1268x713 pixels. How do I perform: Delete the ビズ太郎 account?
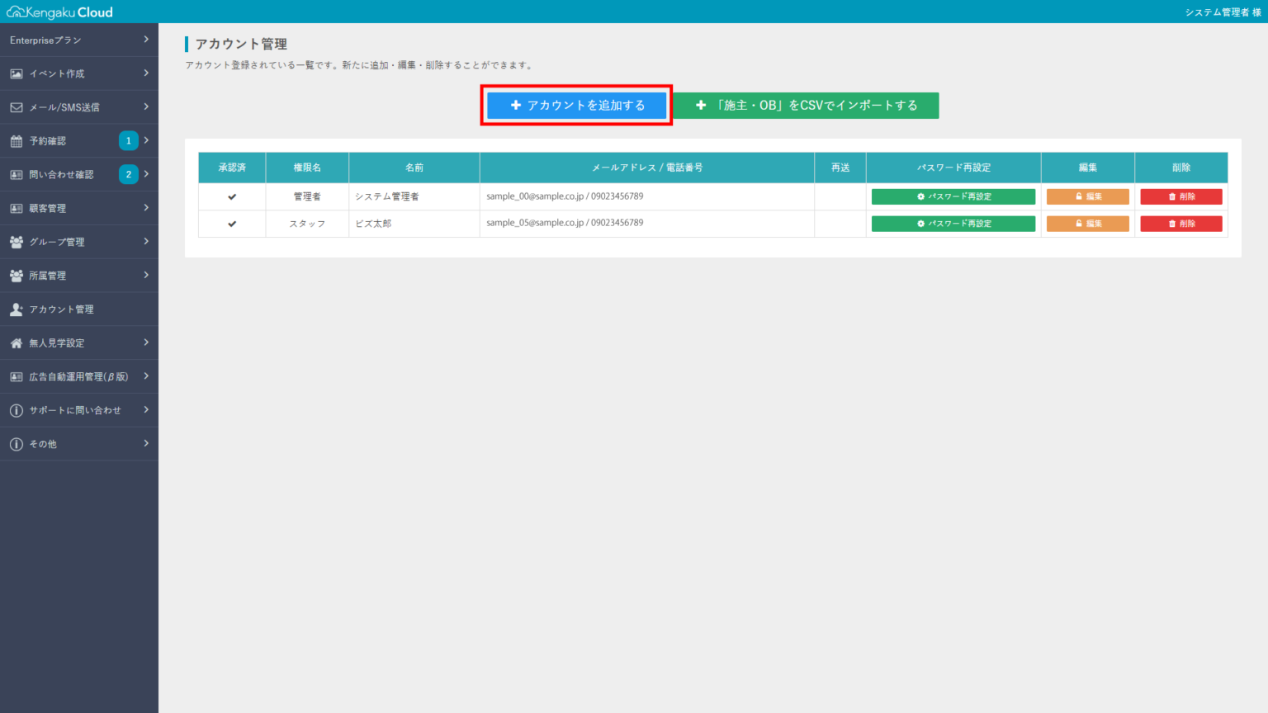1180,224
